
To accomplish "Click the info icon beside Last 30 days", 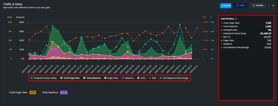I will 236,19.
